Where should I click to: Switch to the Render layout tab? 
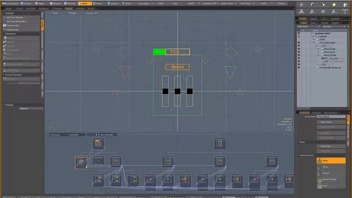[x=91, y=9]
